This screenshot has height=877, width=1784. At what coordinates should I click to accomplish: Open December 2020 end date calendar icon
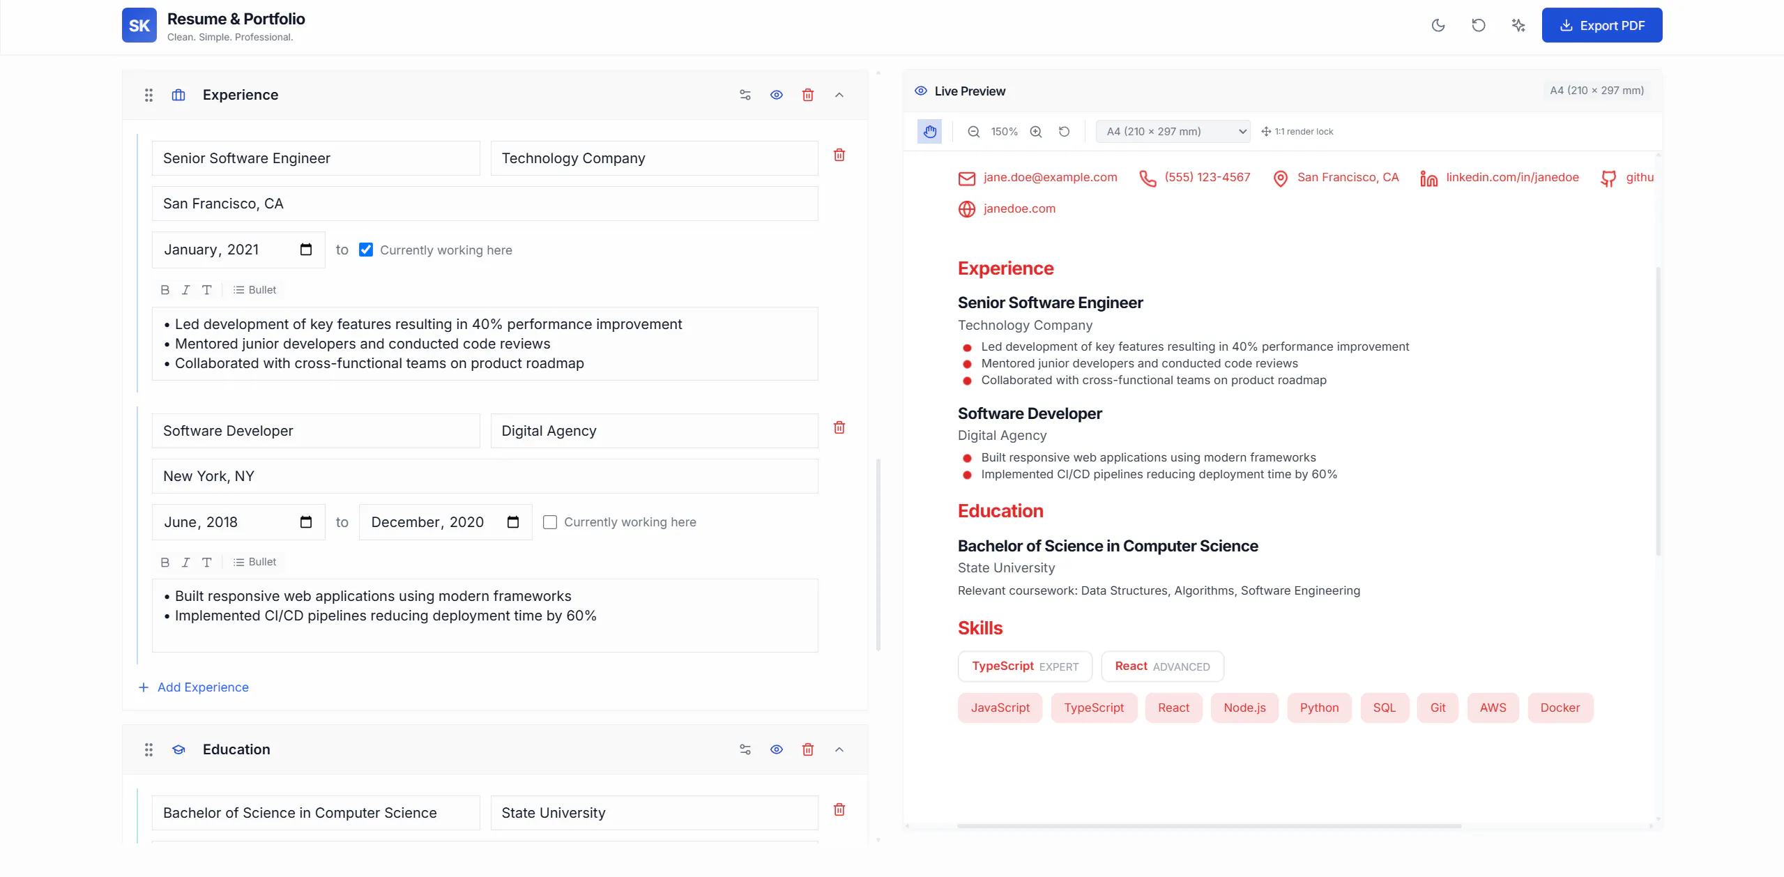[x=513, y=522]
